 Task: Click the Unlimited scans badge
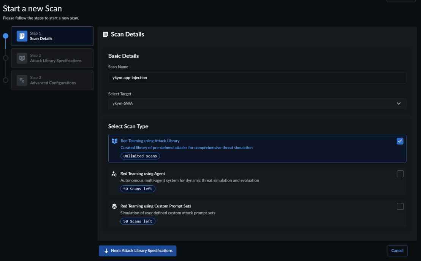click(140, 156)
